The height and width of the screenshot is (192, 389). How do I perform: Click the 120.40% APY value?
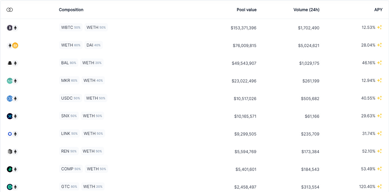[x=367, y=187]
